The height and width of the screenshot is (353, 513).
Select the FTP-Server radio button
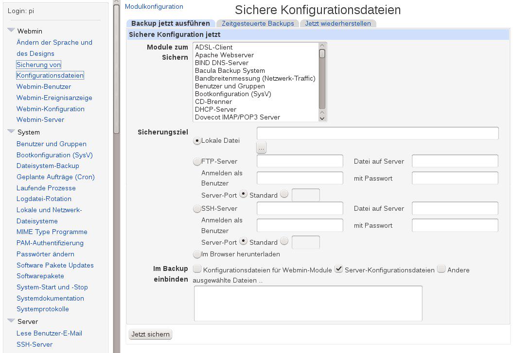point(197,162)
